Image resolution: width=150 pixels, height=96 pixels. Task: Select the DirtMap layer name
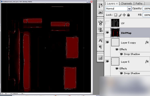click(x=126, y=33)
